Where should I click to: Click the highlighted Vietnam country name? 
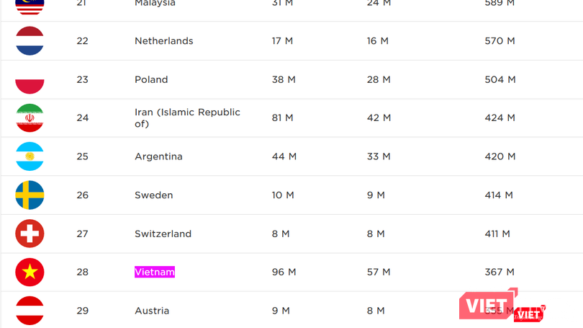155,272
